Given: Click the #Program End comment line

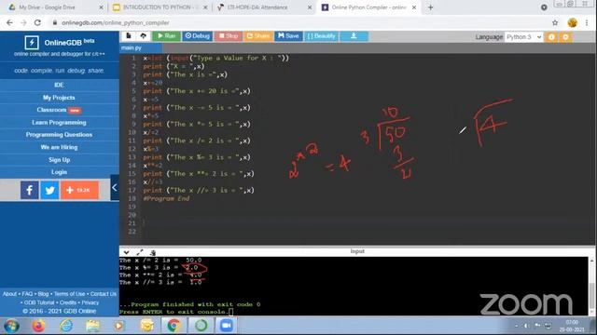Looking at the screenshot, I should (x=166, y=198).
